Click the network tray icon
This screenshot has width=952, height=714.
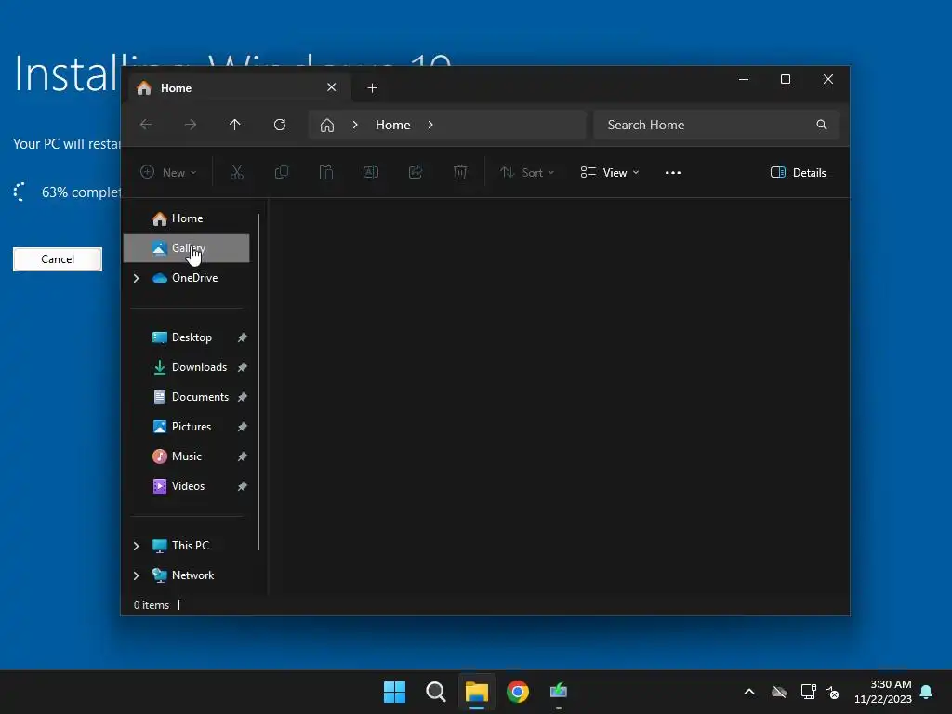[x=808, y=692]
